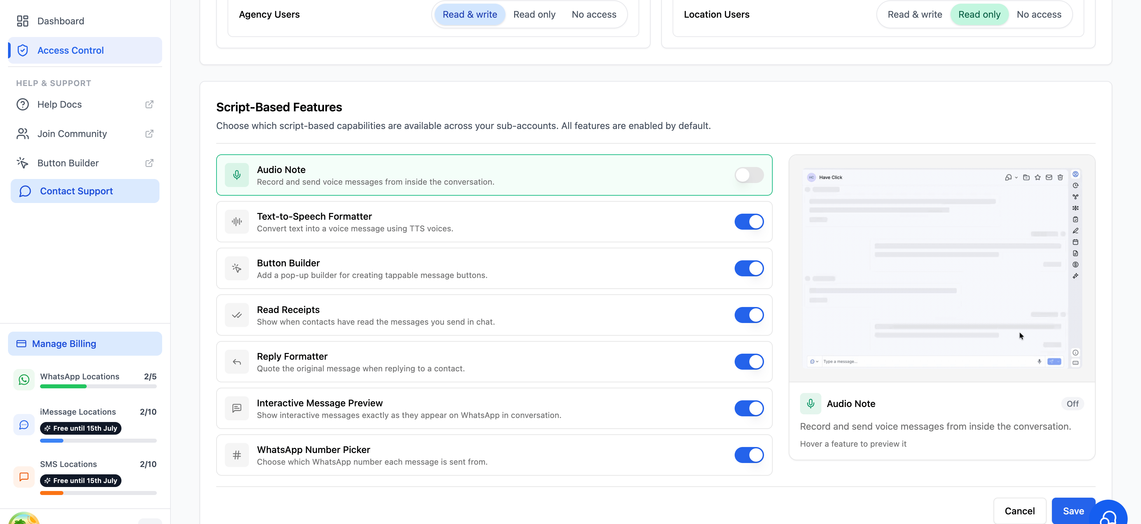1141x524 pixels.
Task: Click iMessage Free until 15th July badge
Action: pyautogui.click(x=81, y=428)
